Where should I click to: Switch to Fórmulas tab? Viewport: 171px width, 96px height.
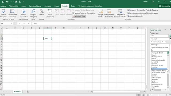pyautogui.click(x=48, y=6)
